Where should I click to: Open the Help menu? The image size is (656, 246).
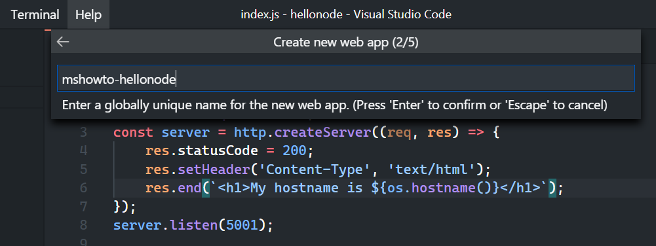[88, 14]
